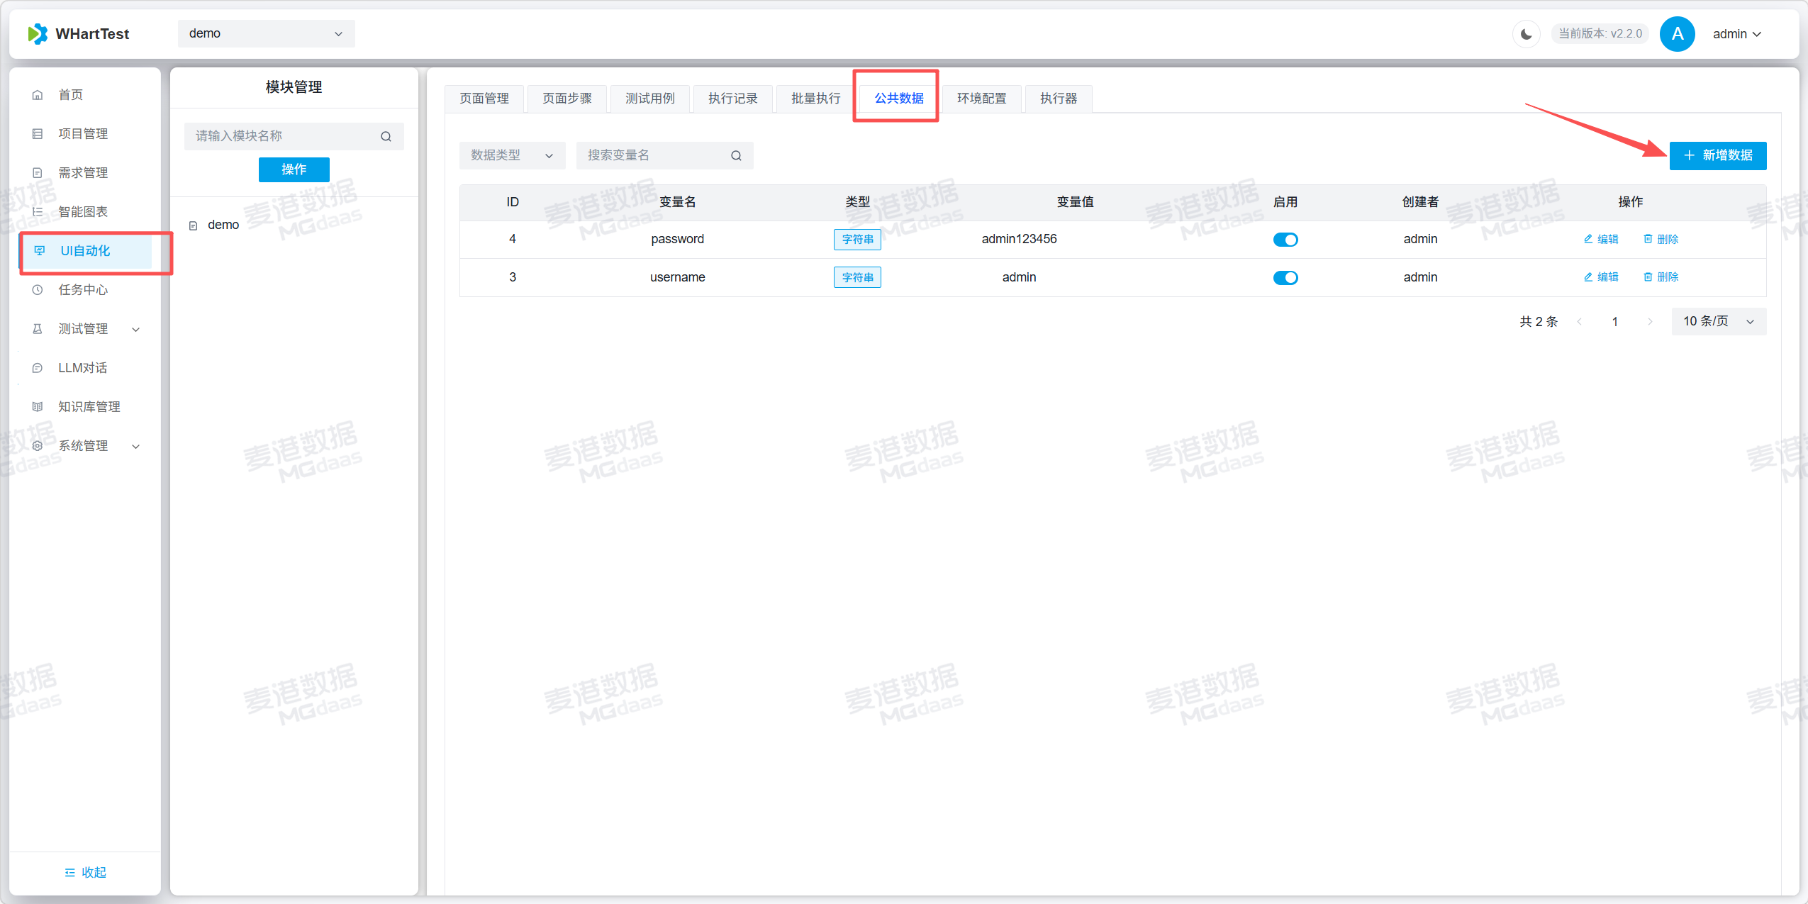Click the 新增数据 button

pos(1717,155)
